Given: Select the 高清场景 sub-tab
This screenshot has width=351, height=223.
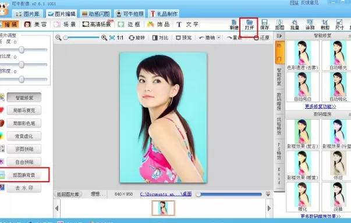Looking at the screenshot, I should (x=97, y=24).
